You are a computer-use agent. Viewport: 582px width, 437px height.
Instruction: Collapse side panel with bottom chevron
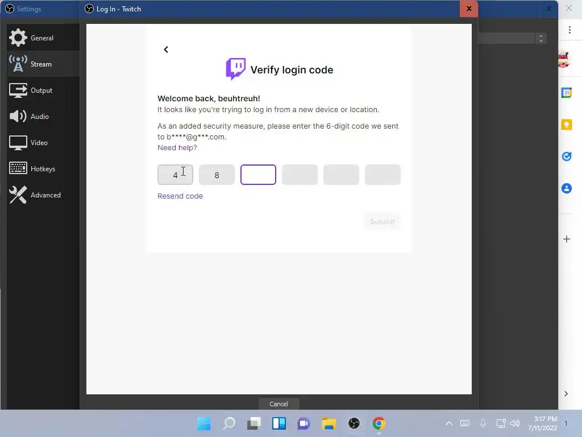click(x=566, y=394)
